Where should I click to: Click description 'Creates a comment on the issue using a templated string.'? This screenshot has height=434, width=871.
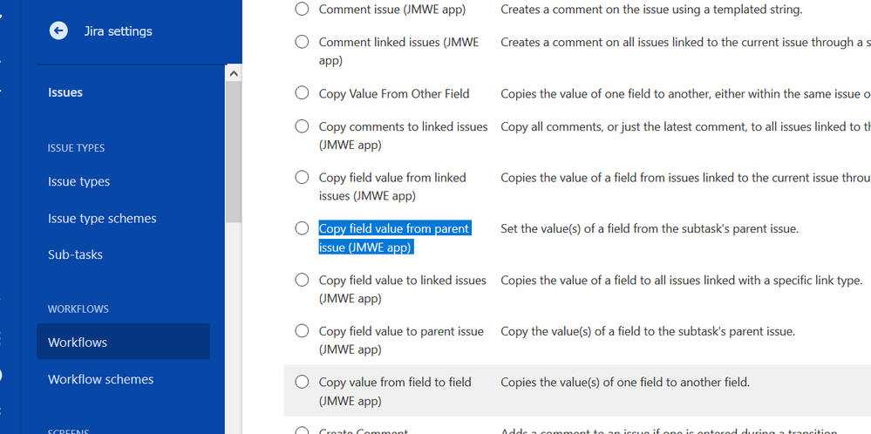click(x=651, y=10)
